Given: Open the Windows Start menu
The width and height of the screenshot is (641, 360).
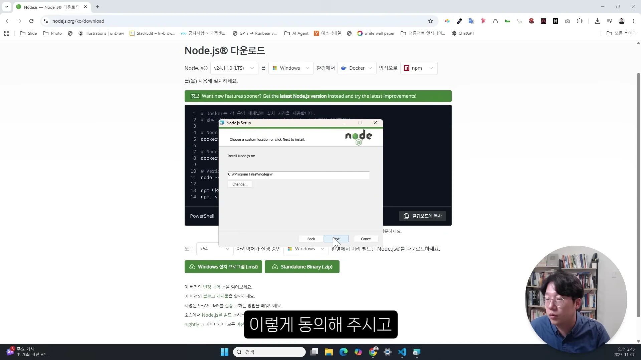Looking at the screenshot, I should coord(224,352).
